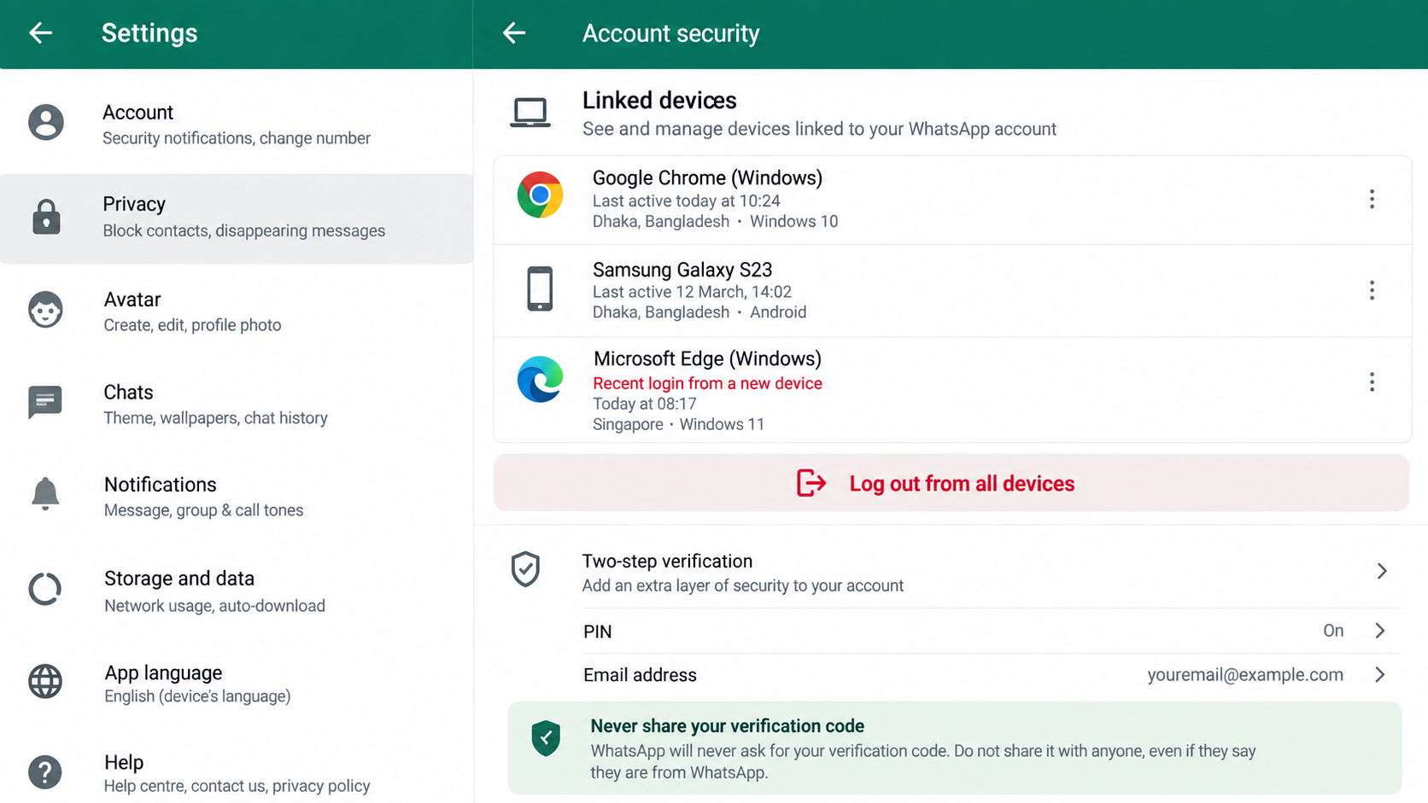Screen dimensions: 1428x803
Task: Click 'English (device's language)' subtitle
Action: (197, 696)
